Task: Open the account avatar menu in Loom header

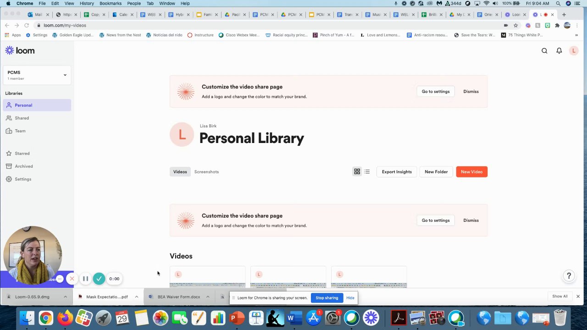Action: 574,51
